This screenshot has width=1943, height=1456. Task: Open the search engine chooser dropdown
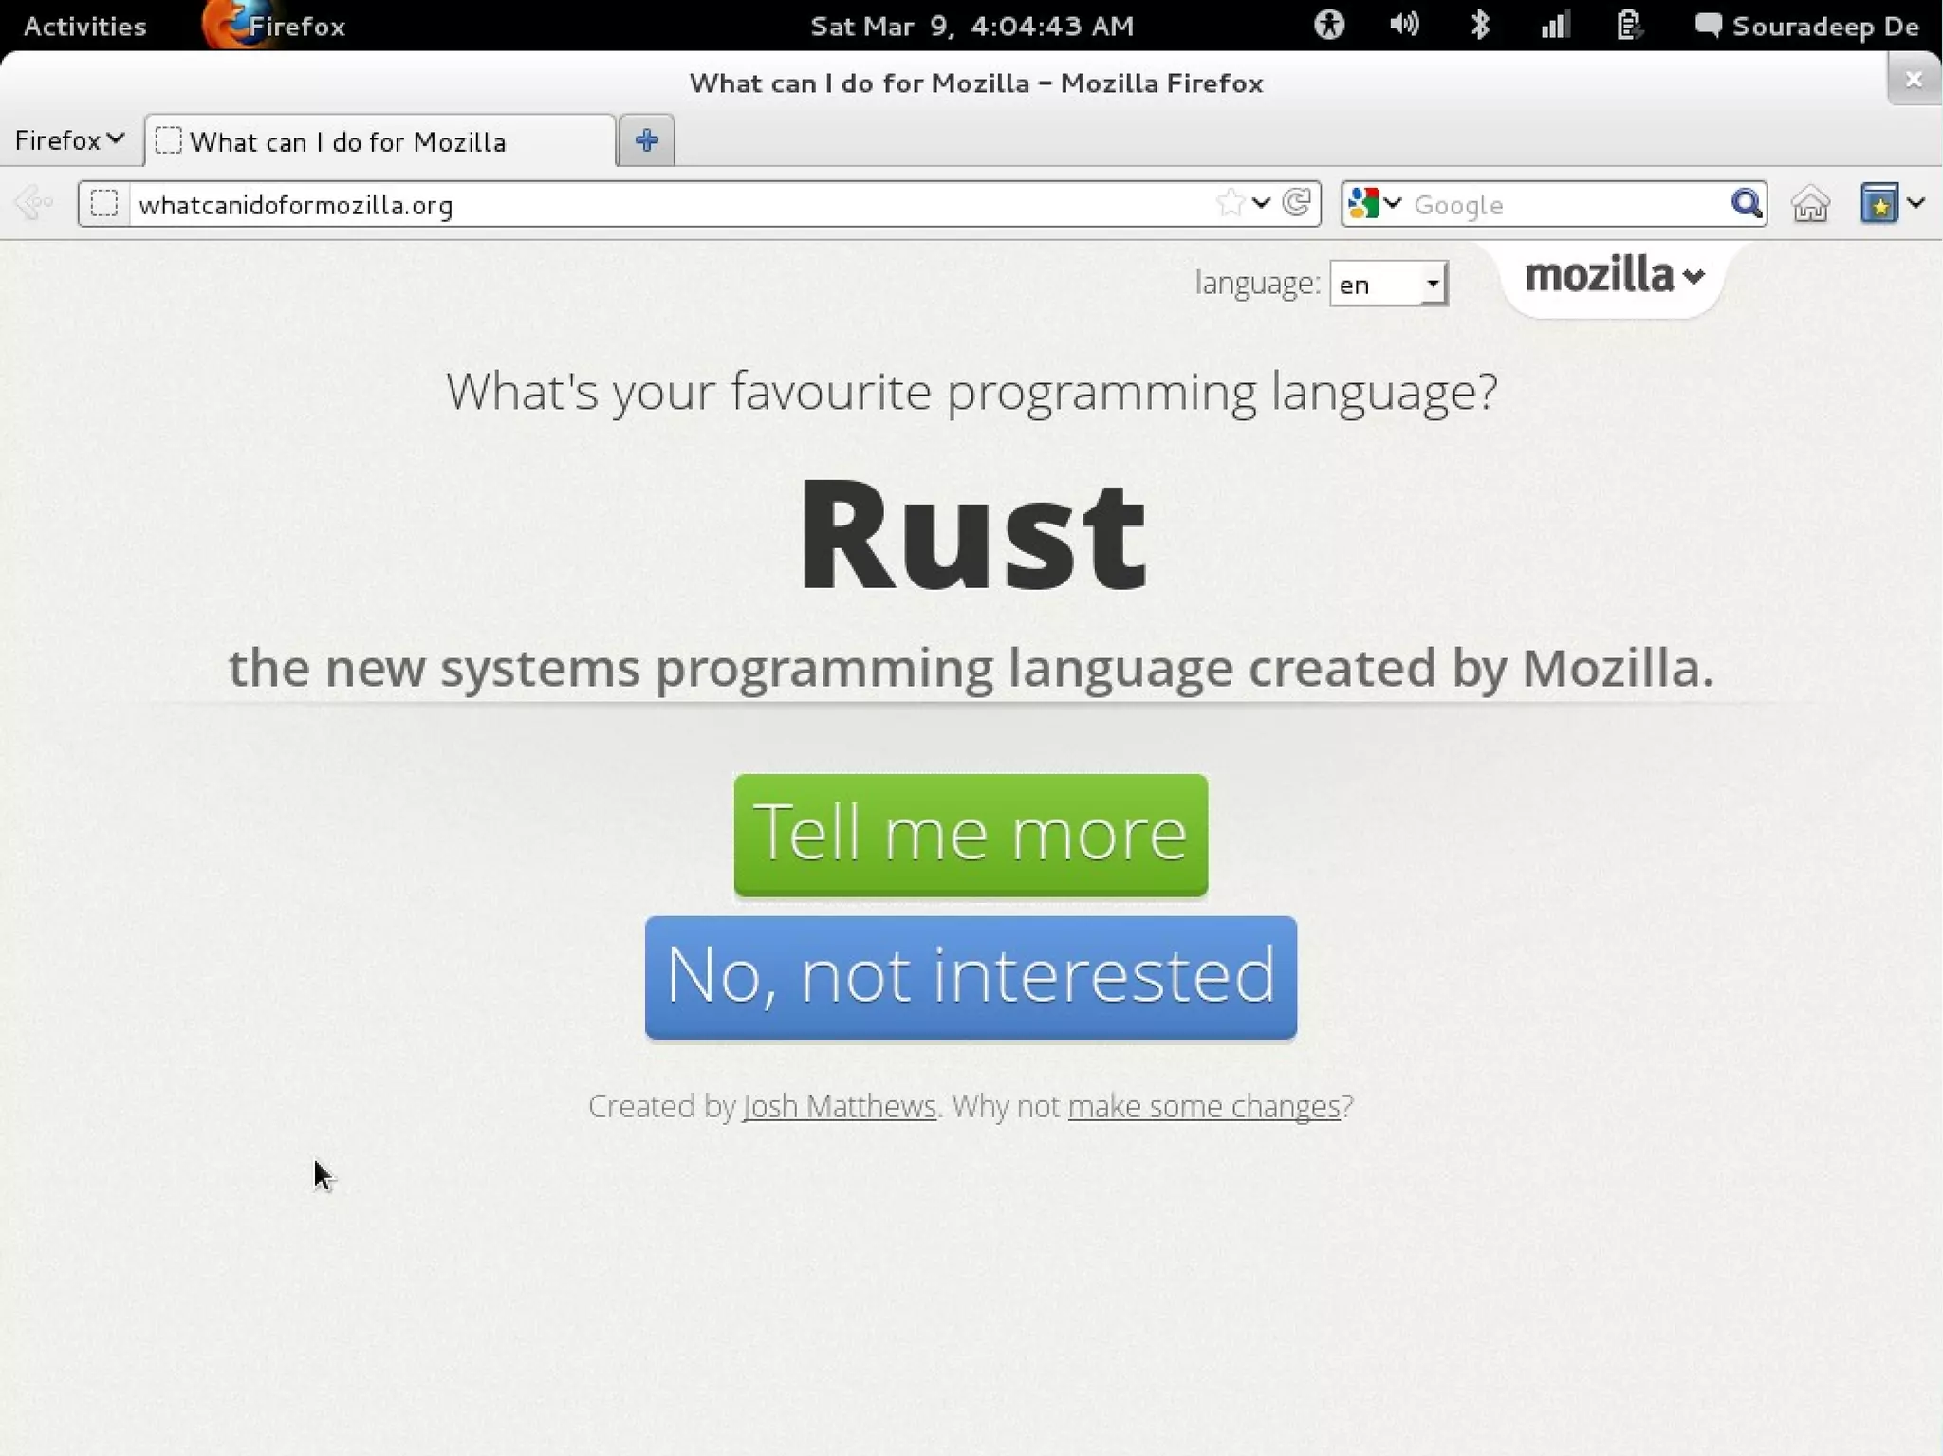[1374, 204]
